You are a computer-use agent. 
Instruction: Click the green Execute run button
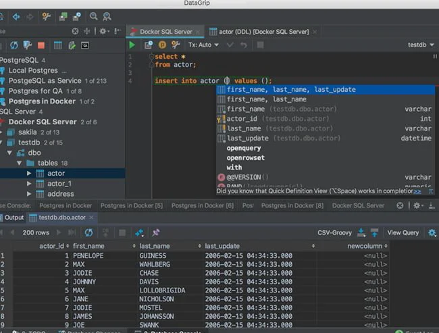coord(132,45)
